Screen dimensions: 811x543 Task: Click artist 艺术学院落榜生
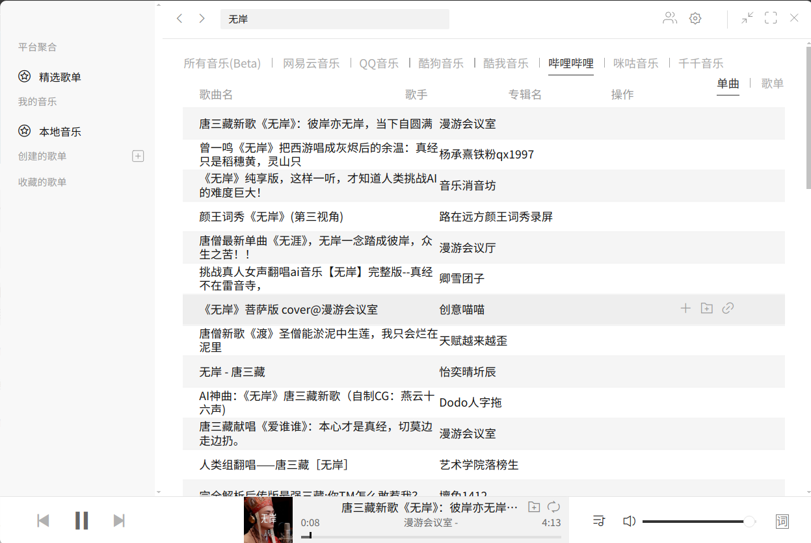point(479,464)
